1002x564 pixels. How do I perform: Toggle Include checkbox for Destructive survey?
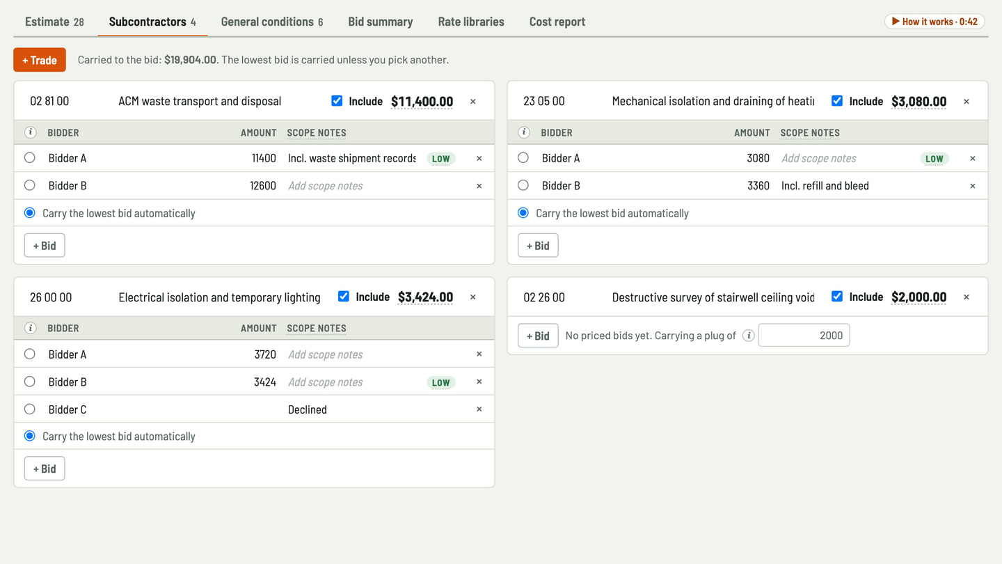[x=837, y=297]
